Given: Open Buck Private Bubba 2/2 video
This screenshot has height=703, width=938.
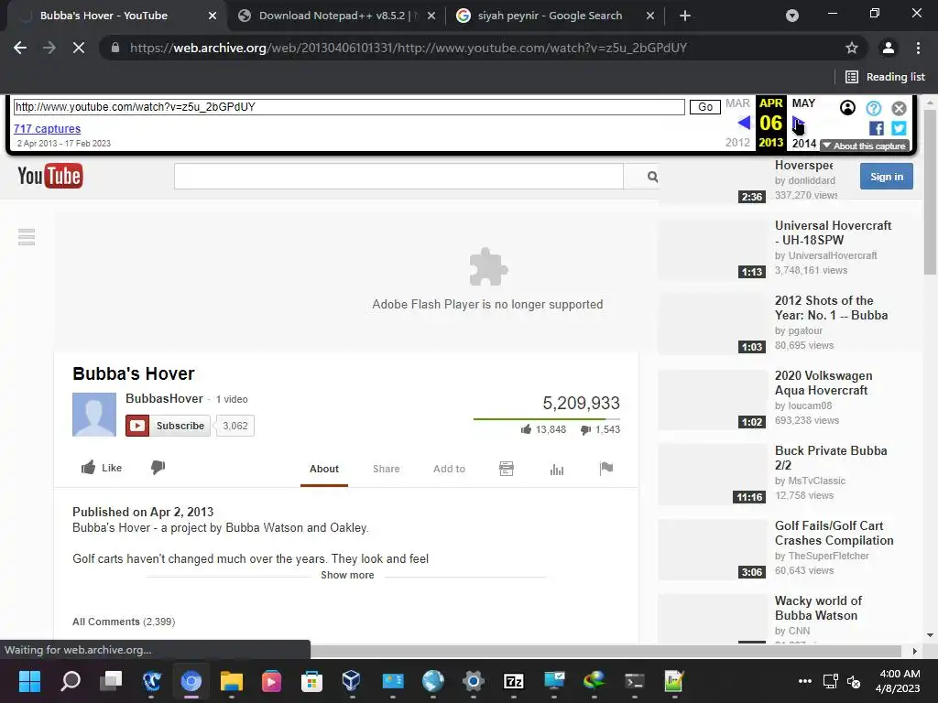Looking at the screenshot, I should tap(831, 458).
